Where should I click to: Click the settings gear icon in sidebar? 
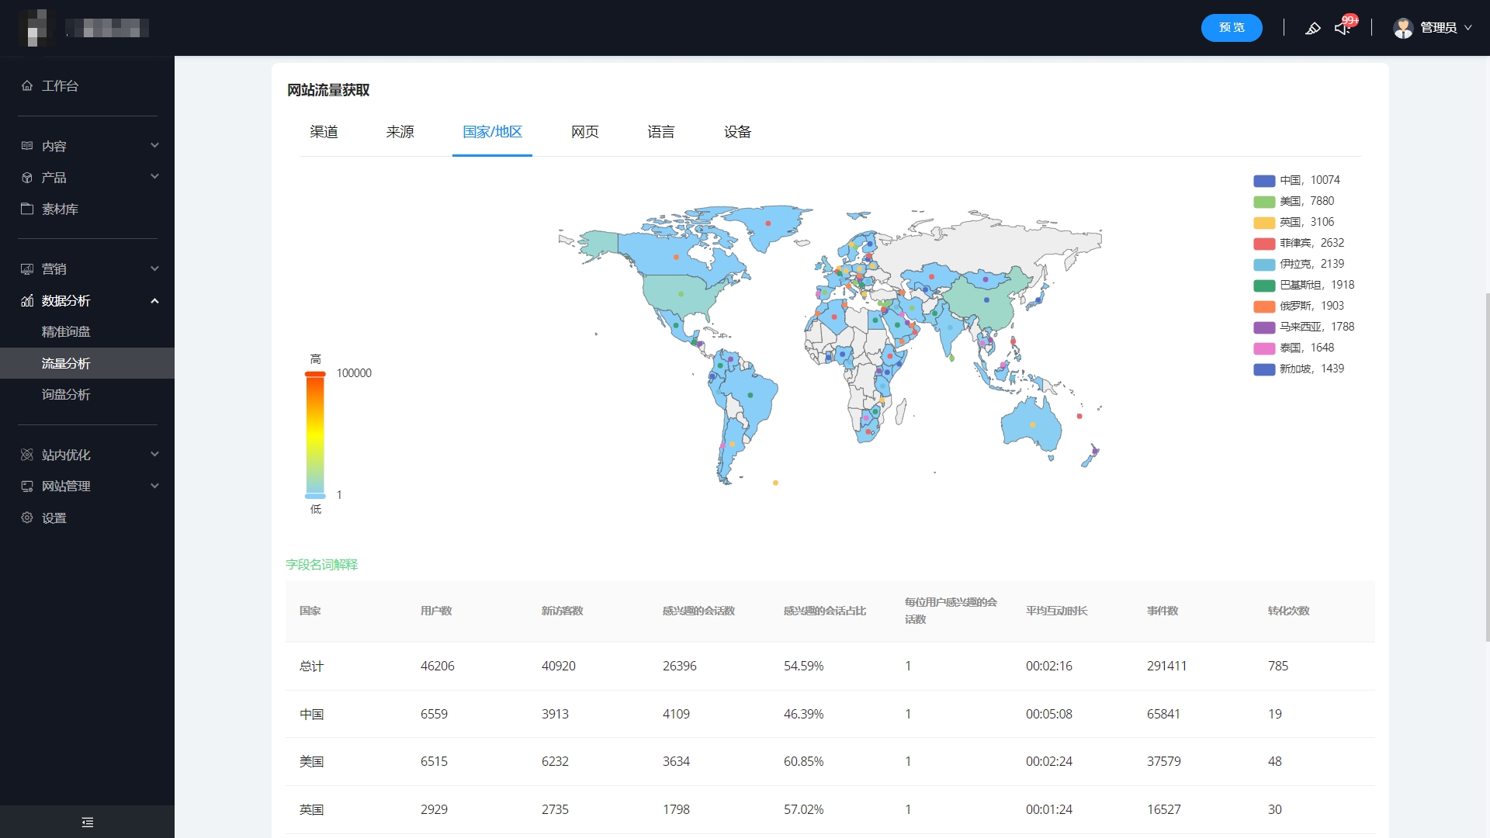coord(27,518)
